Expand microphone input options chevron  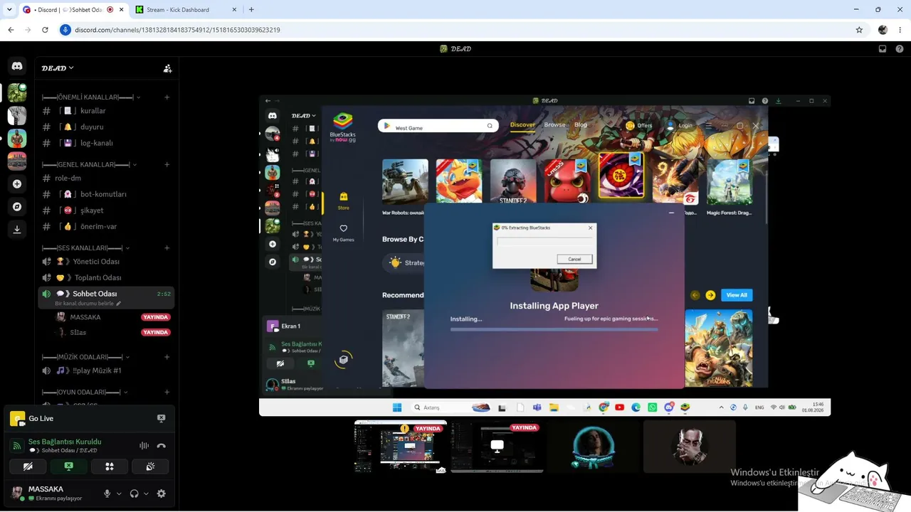tap(119, 494)
